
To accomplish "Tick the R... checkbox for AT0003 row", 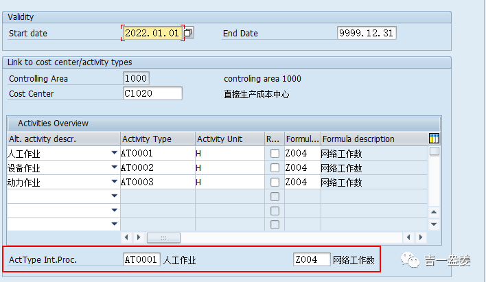I will (275, 182).
